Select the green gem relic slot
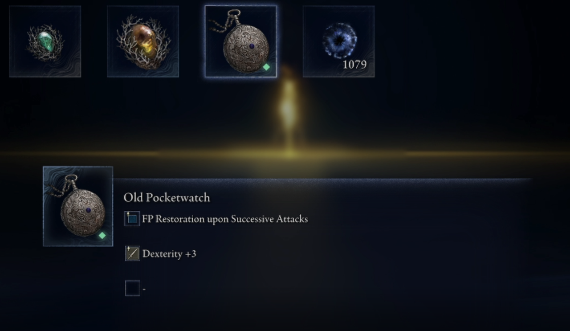 click(45, 41)
